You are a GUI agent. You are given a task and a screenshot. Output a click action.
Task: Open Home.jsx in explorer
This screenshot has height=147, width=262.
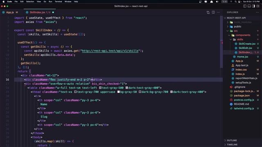click(242, 57)
